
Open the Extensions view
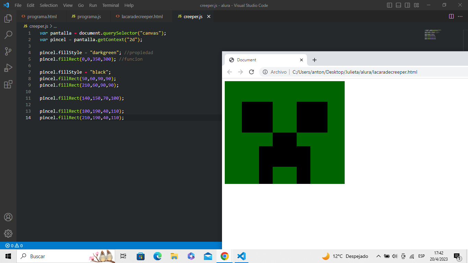click(8, 84)
